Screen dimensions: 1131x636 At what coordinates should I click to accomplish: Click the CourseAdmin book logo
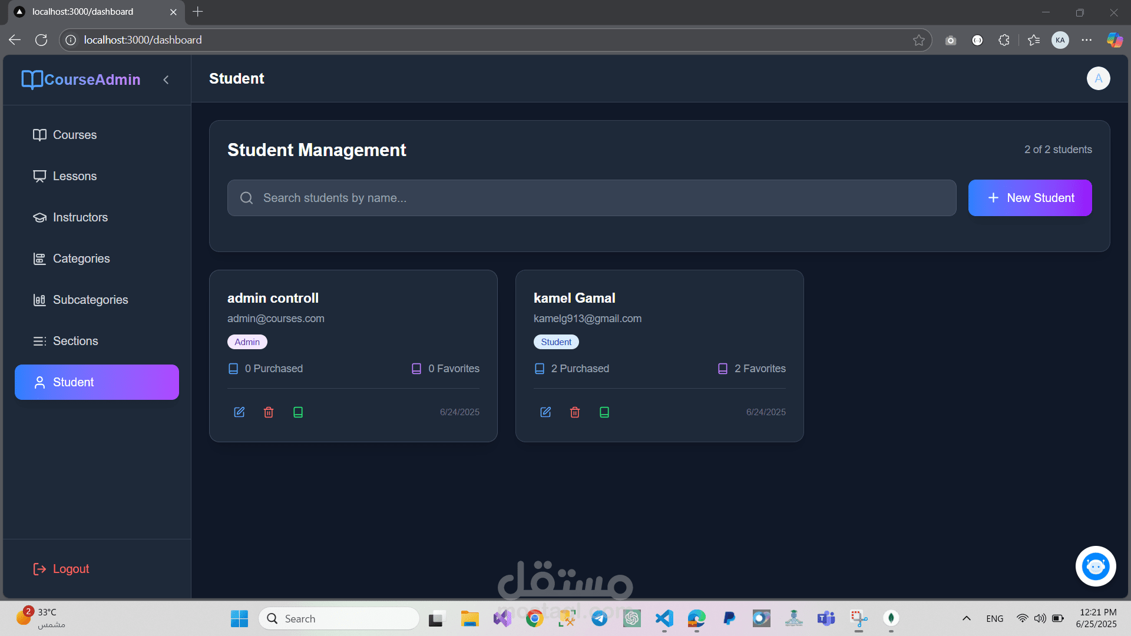[32, 79]
